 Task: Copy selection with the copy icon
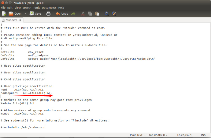tap(90, 13)
